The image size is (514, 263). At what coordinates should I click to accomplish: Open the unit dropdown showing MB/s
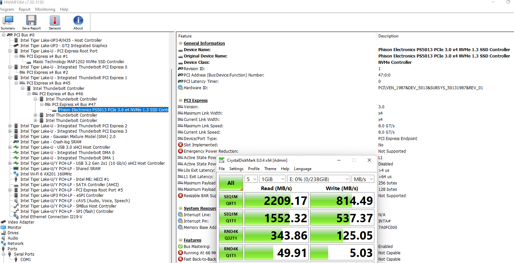[x=363, y=179]
